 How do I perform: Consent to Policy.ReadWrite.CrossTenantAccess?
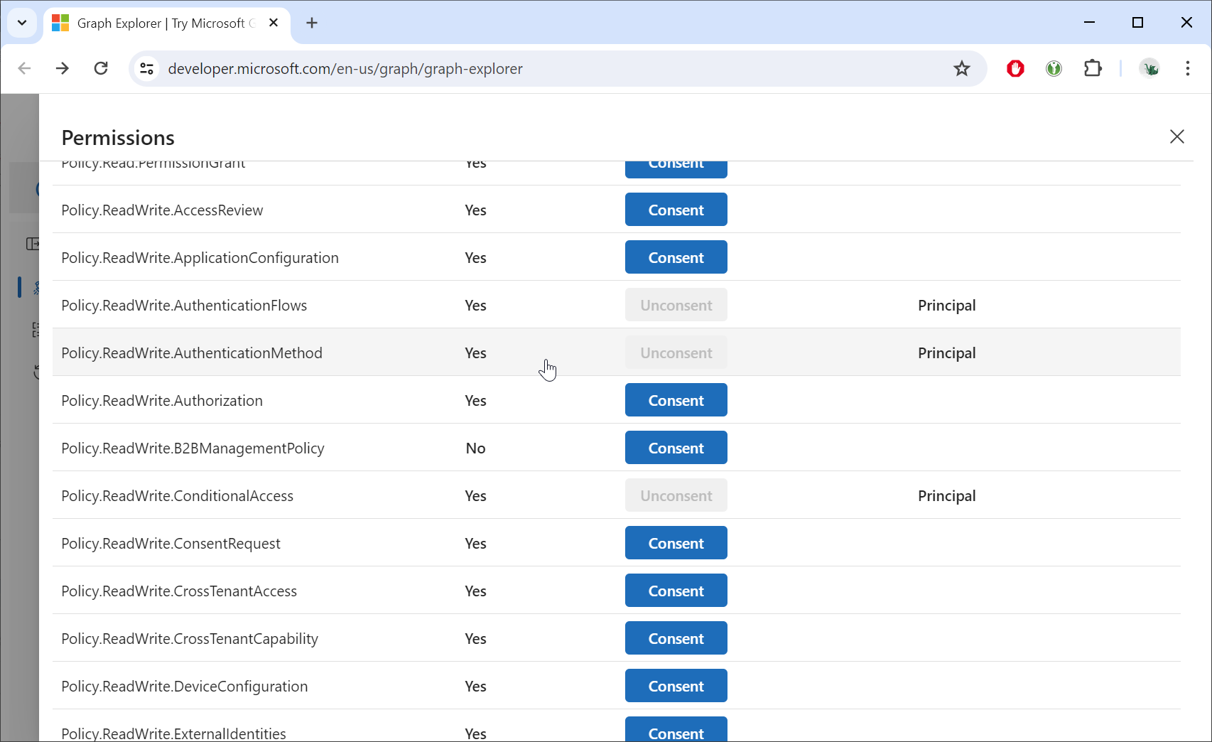676,591
